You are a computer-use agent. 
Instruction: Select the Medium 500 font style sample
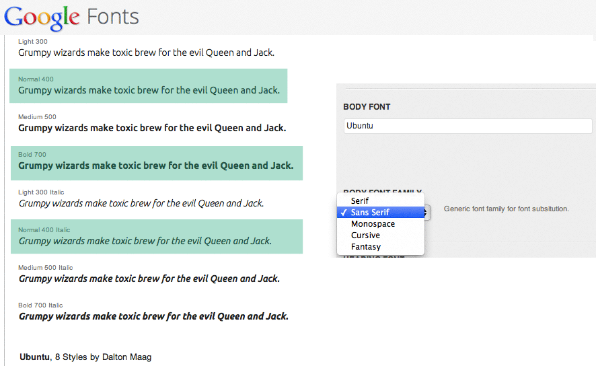click(152, 123)
